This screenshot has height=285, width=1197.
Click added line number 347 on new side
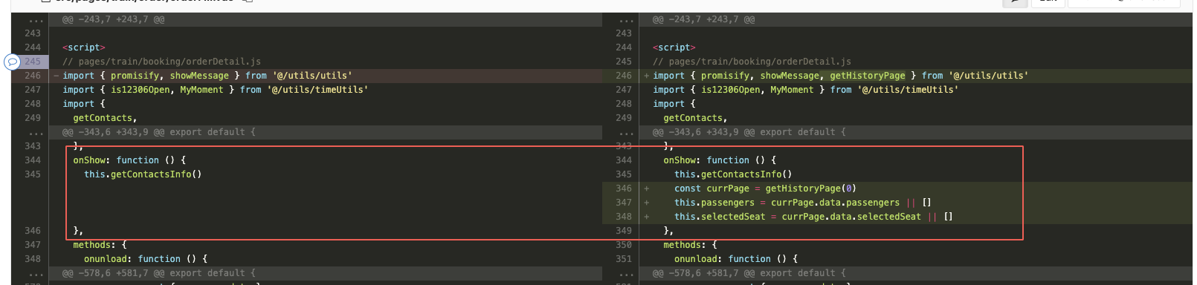click(624, 203)
